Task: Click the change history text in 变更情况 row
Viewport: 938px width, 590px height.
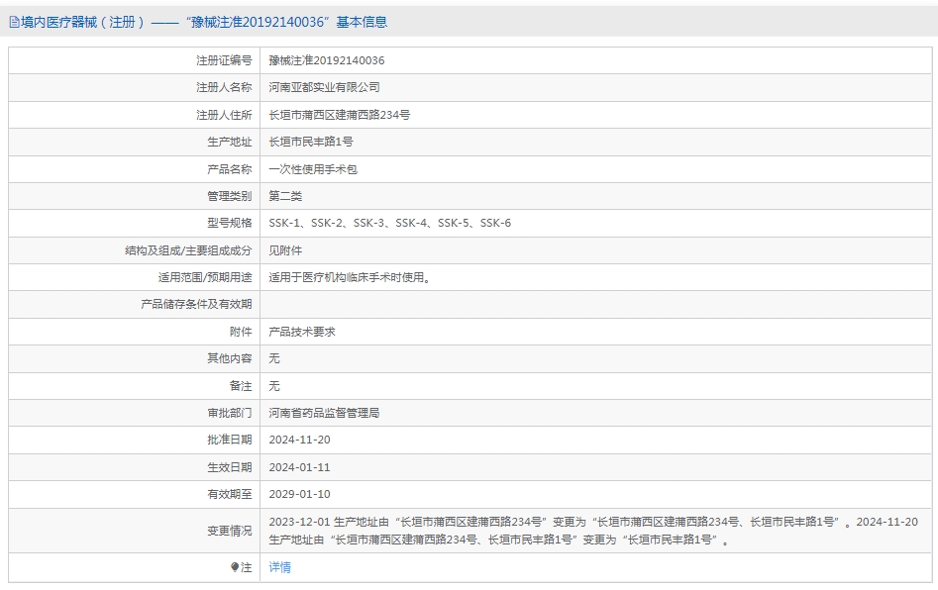Action: click(593, 531)
